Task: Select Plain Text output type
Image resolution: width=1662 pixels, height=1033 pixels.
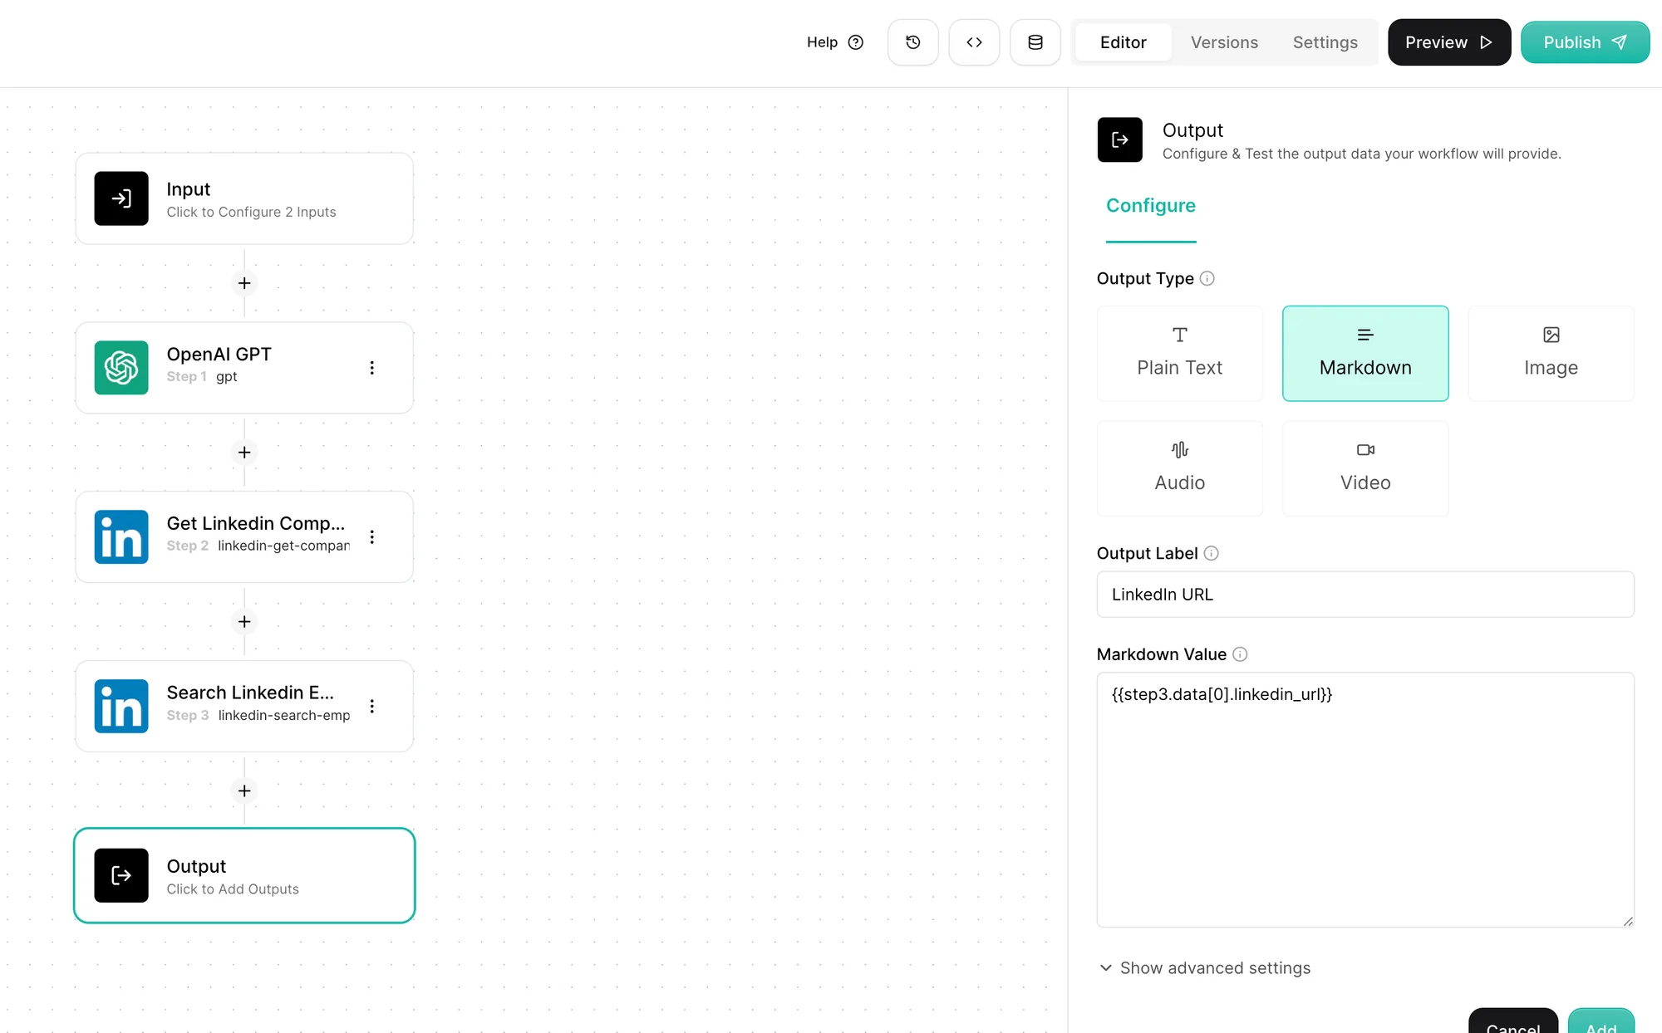Action: click(x=1179, y=354)
